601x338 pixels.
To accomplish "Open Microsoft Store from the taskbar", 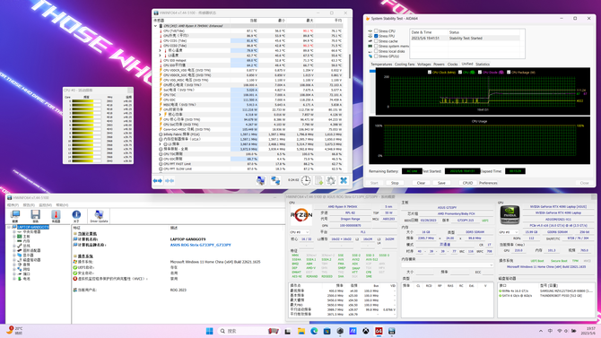I will pos(327,331).
